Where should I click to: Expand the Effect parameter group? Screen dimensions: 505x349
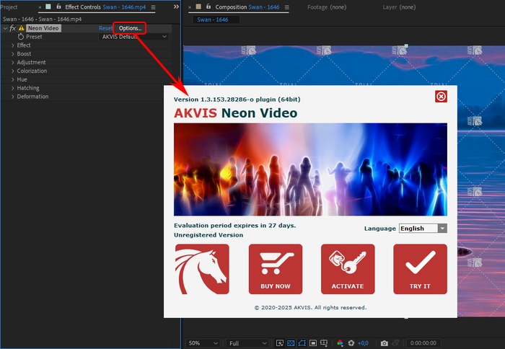point(13,45)
